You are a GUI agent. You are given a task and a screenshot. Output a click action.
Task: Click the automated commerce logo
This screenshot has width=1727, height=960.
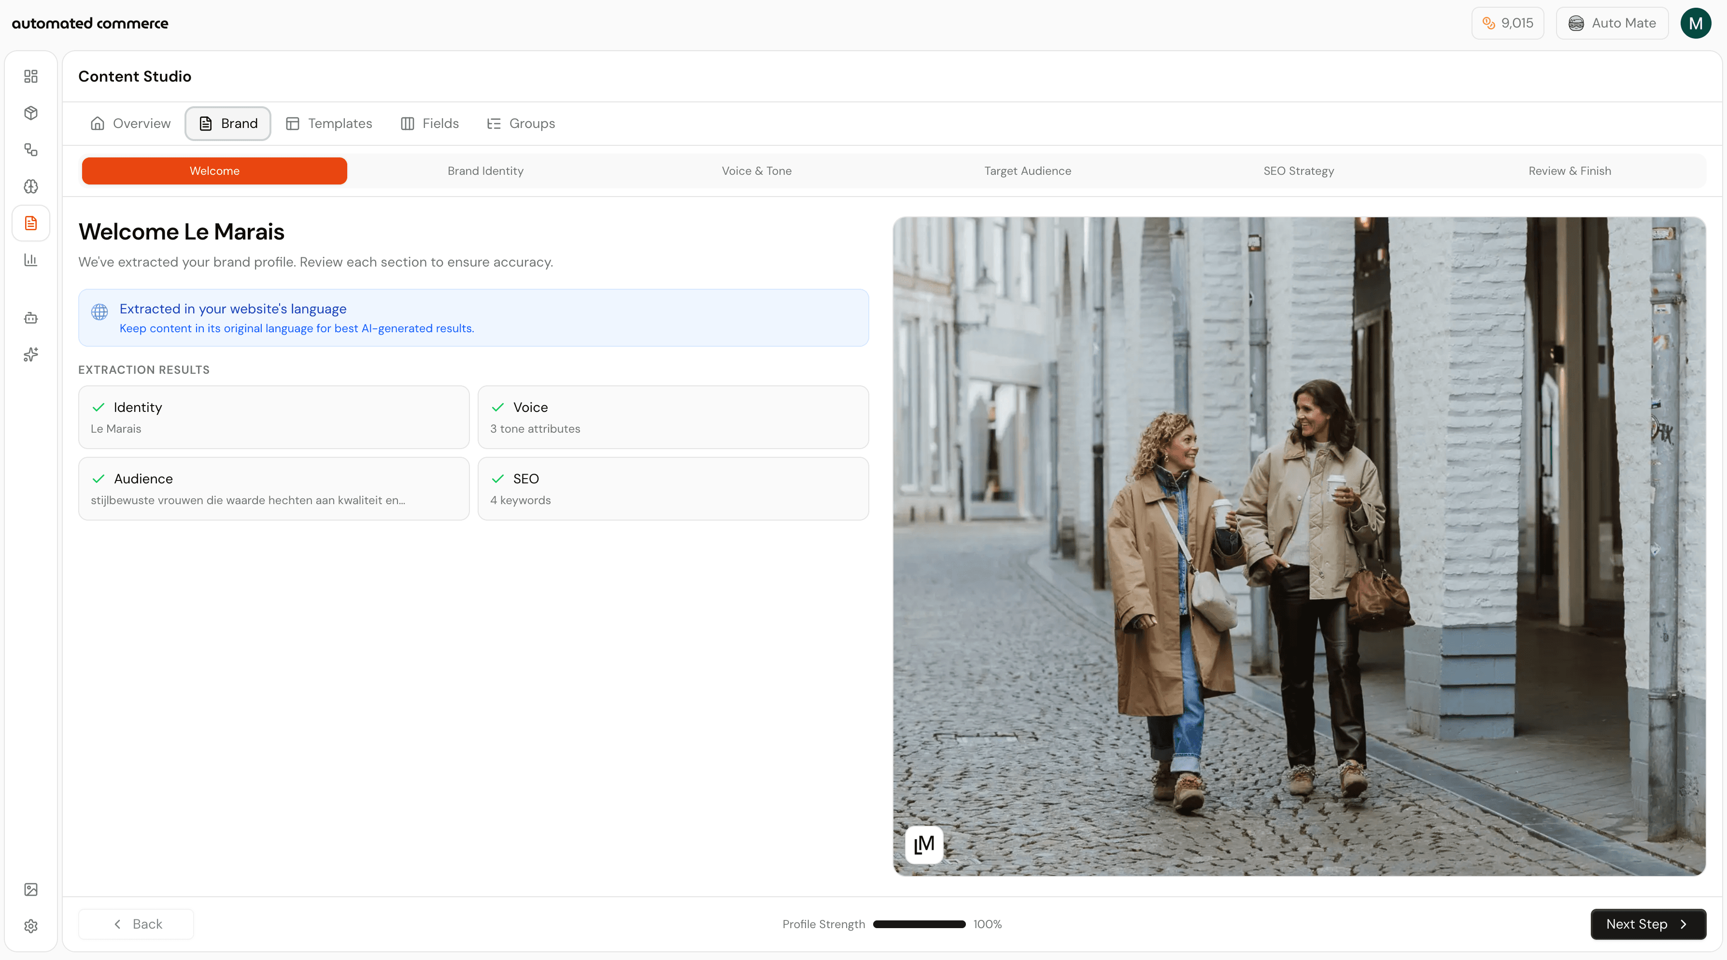pyautogui.click(x=90, y=24)
